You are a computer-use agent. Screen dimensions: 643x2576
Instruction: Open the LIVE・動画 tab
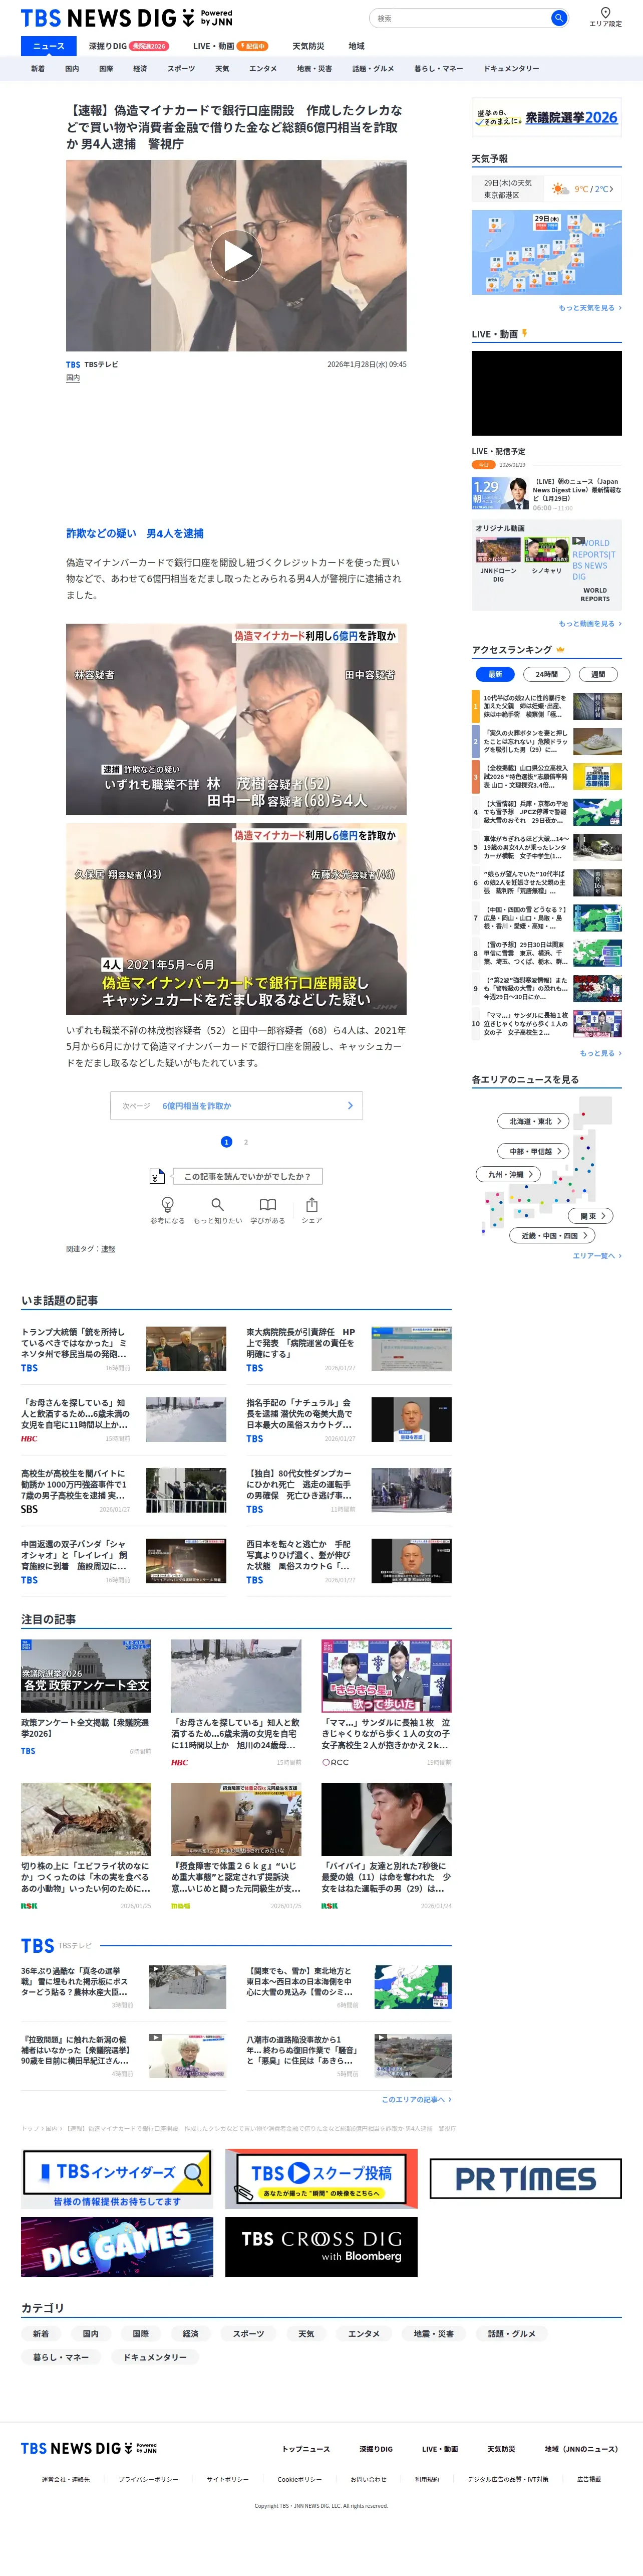tap(231, 46)
